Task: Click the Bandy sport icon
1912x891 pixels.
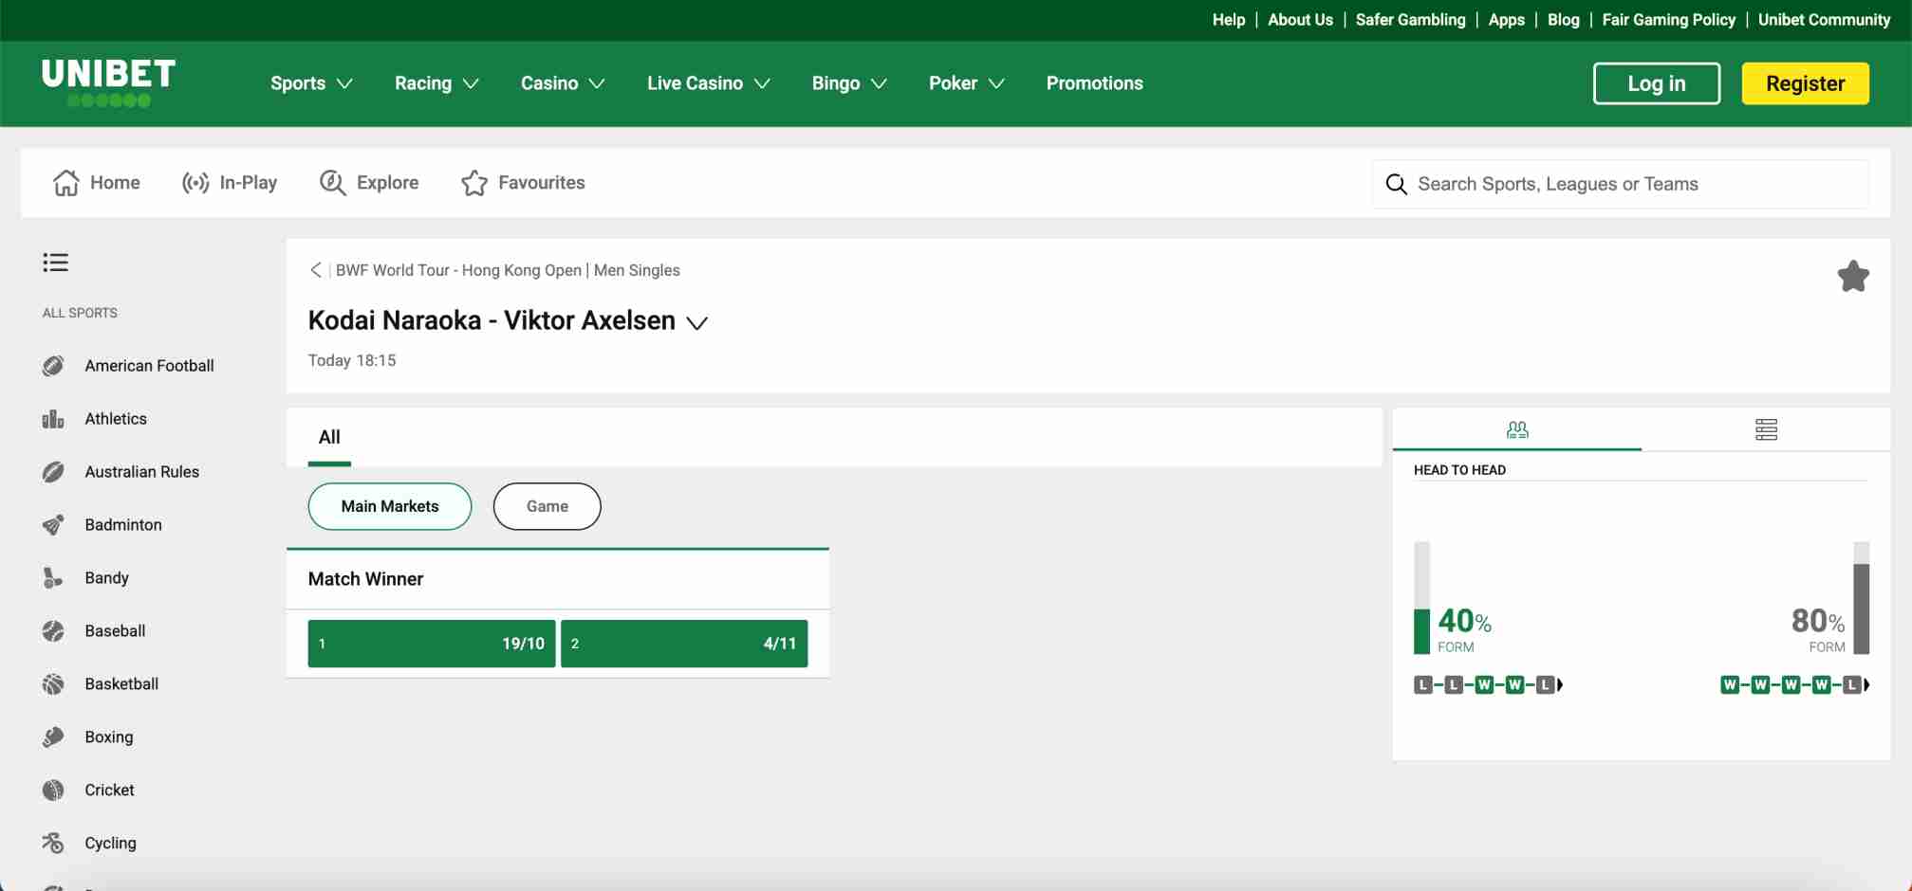Action: [x=53, y=578]
